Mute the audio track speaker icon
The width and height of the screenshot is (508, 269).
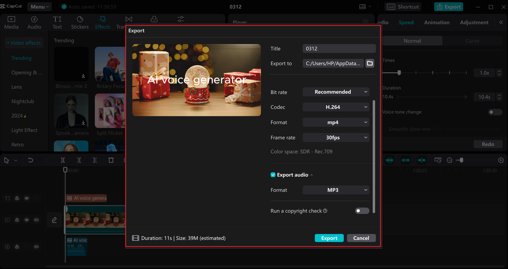tap(36, 247)
